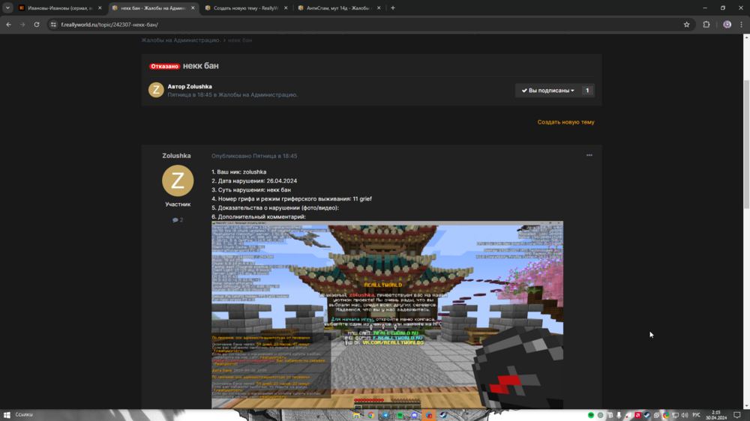
Task: Open the Windows Start menu
Action: point(7,415)
